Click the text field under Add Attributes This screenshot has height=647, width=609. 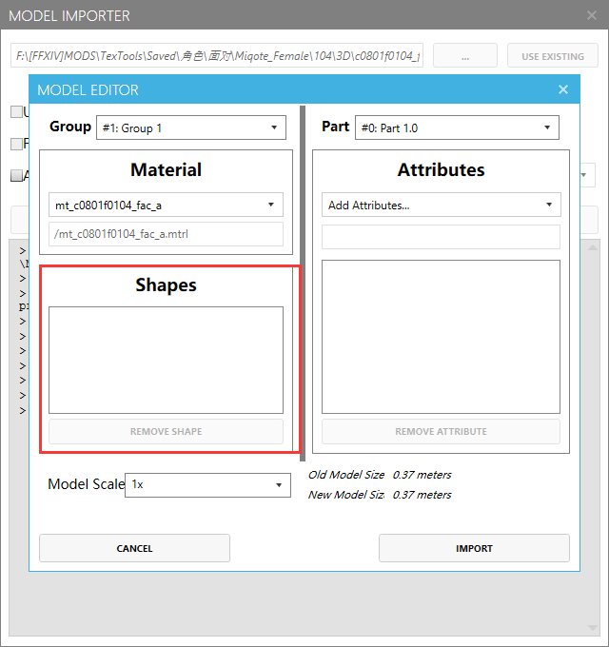(x=441, y=237)
